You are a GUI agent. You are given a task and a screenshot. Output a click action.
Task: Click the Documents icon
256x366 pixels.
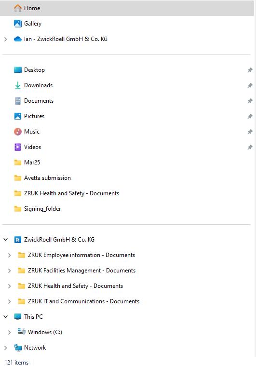(18, 101)
